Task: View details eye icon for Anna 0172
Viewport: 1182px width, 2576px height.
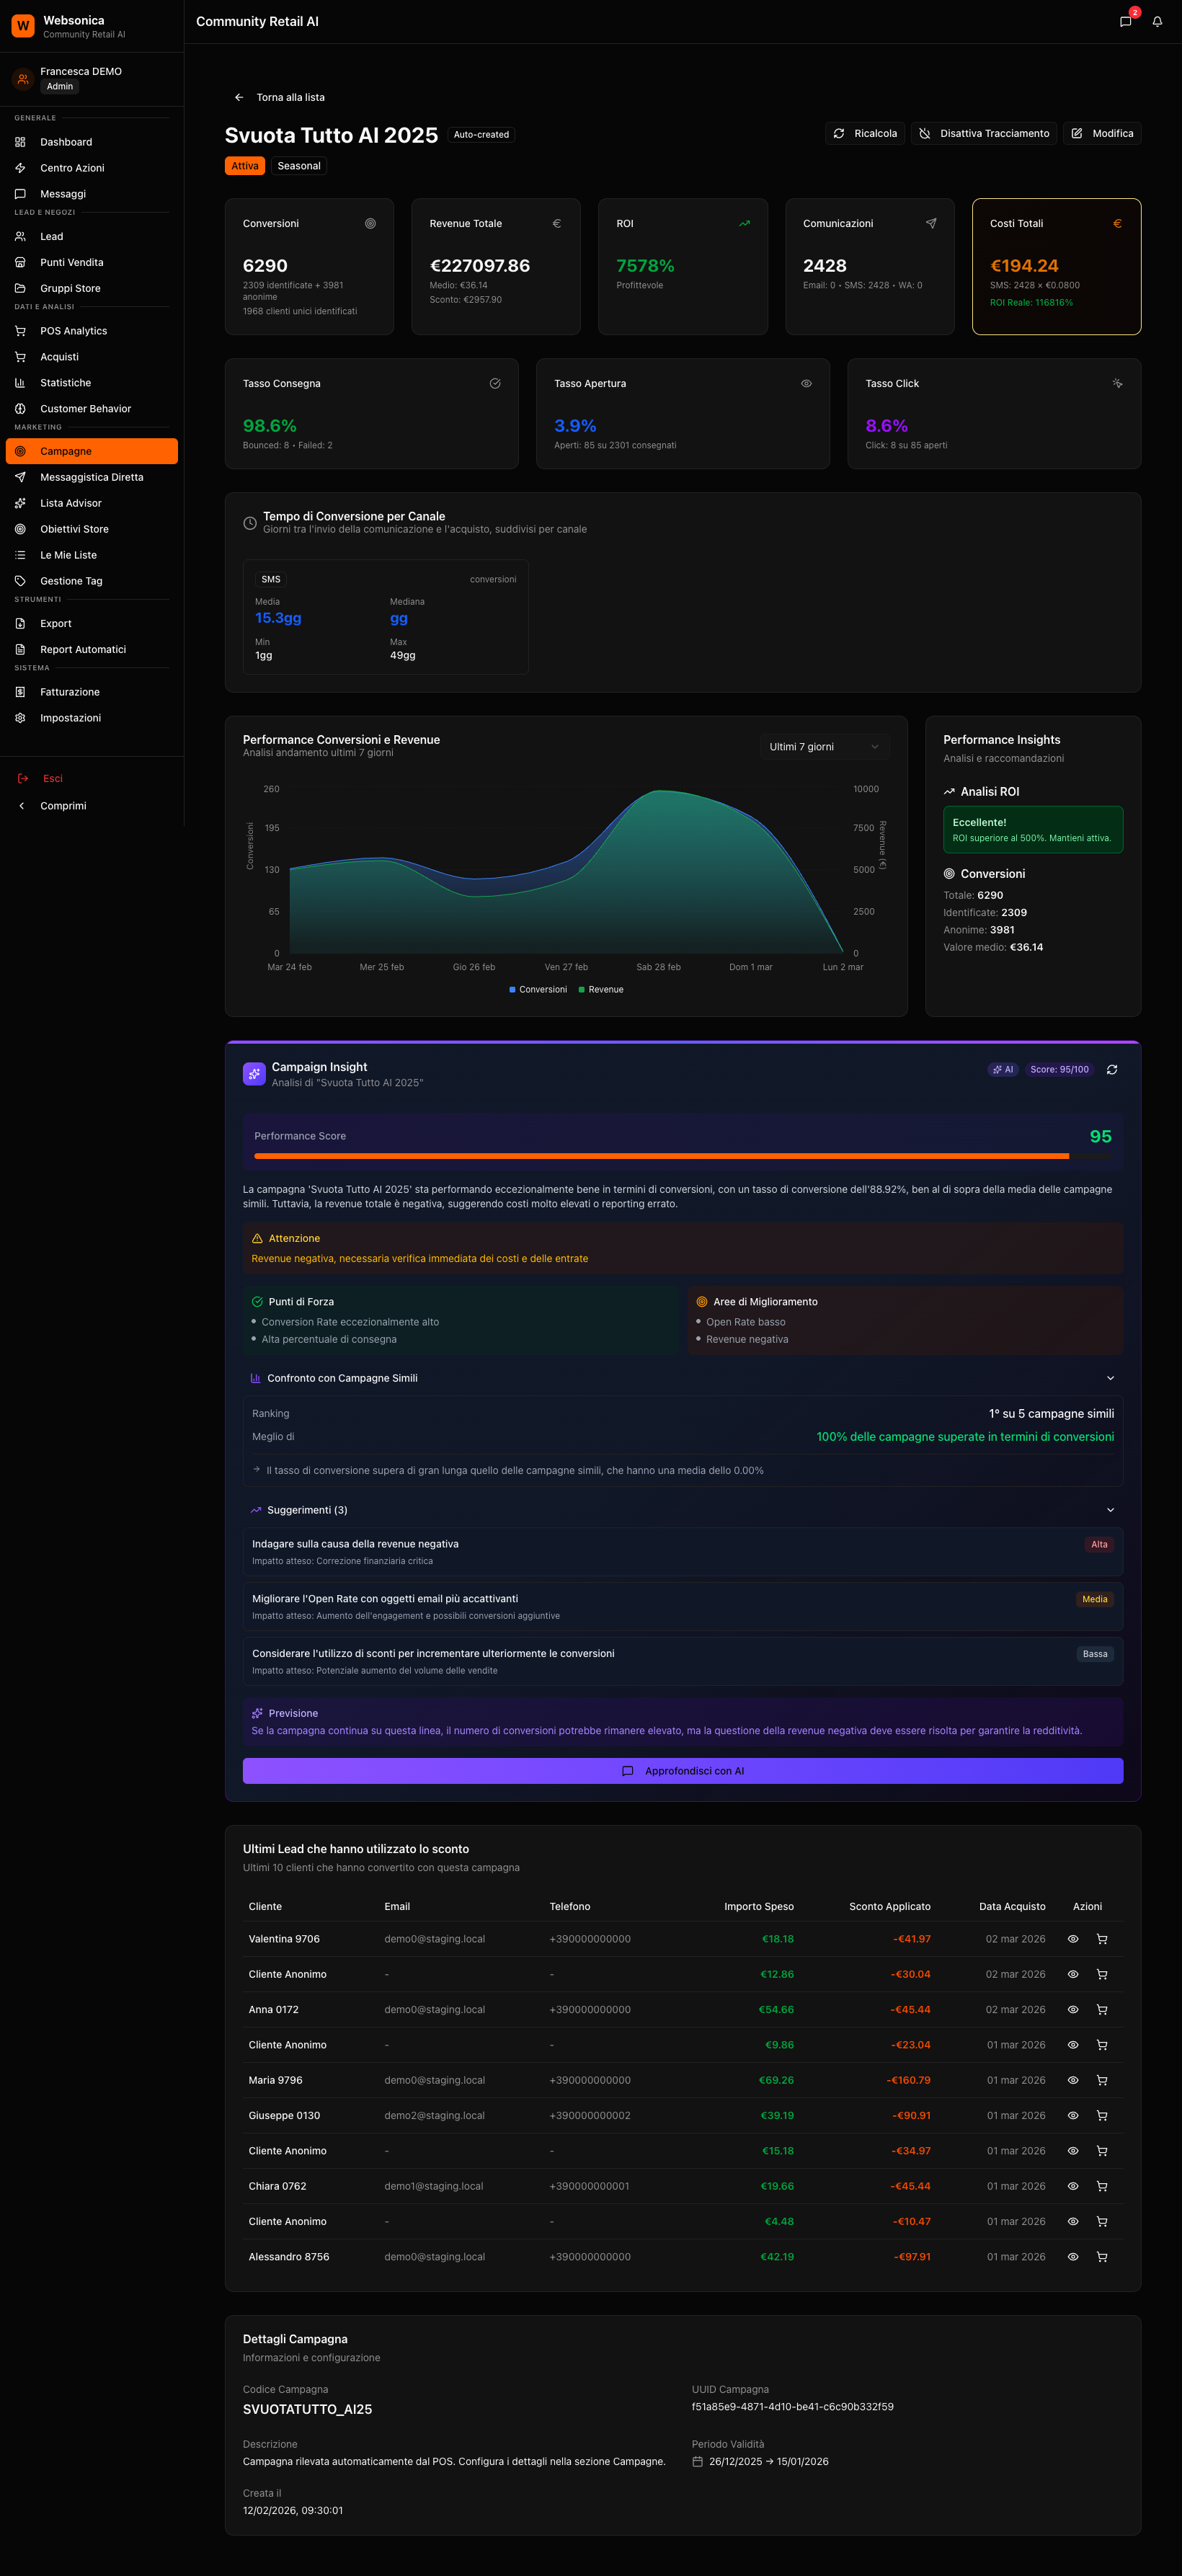Action: pos(1073,2009)
